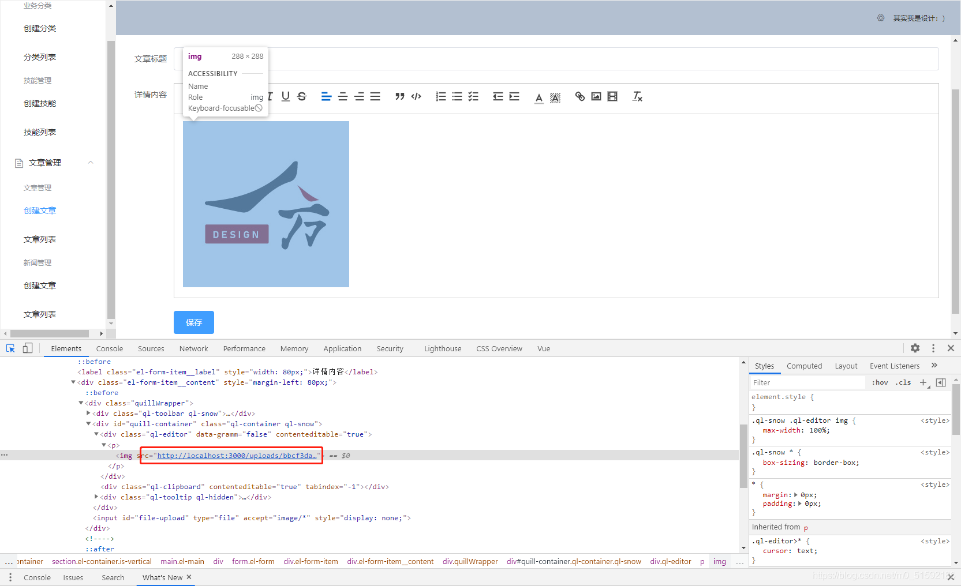
Task: Collapse the 文章管理 sidebar section
Action: click(x=90, y=162)
